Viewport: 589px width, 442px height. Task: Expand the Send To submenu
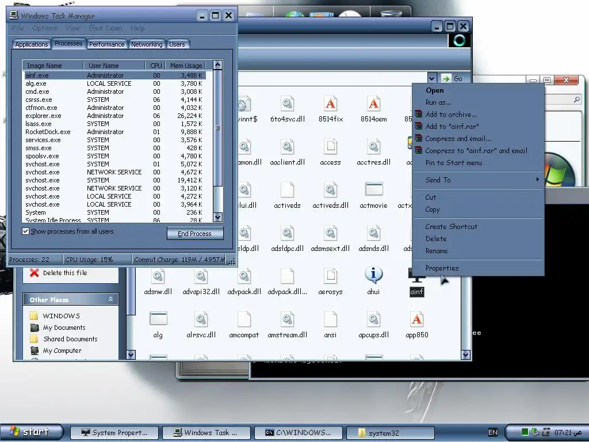[478, 180]
